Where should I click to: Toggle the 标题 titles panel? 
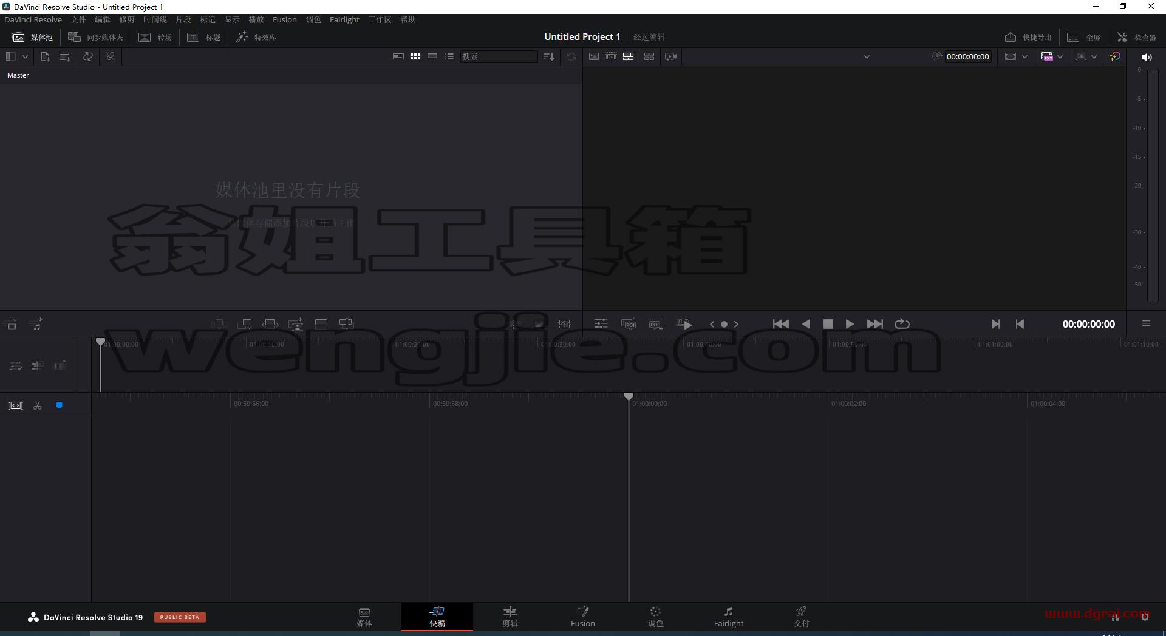pyautogui.click(x=203, y=37)
